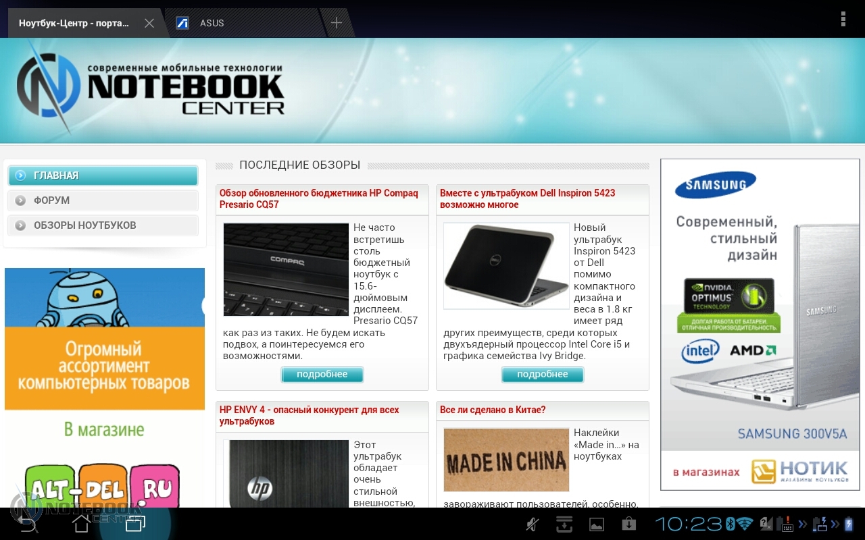This screenshot has width=865, height=540.
Task: Tap the muted sound notification icon
Action: [x=533, y=524]
